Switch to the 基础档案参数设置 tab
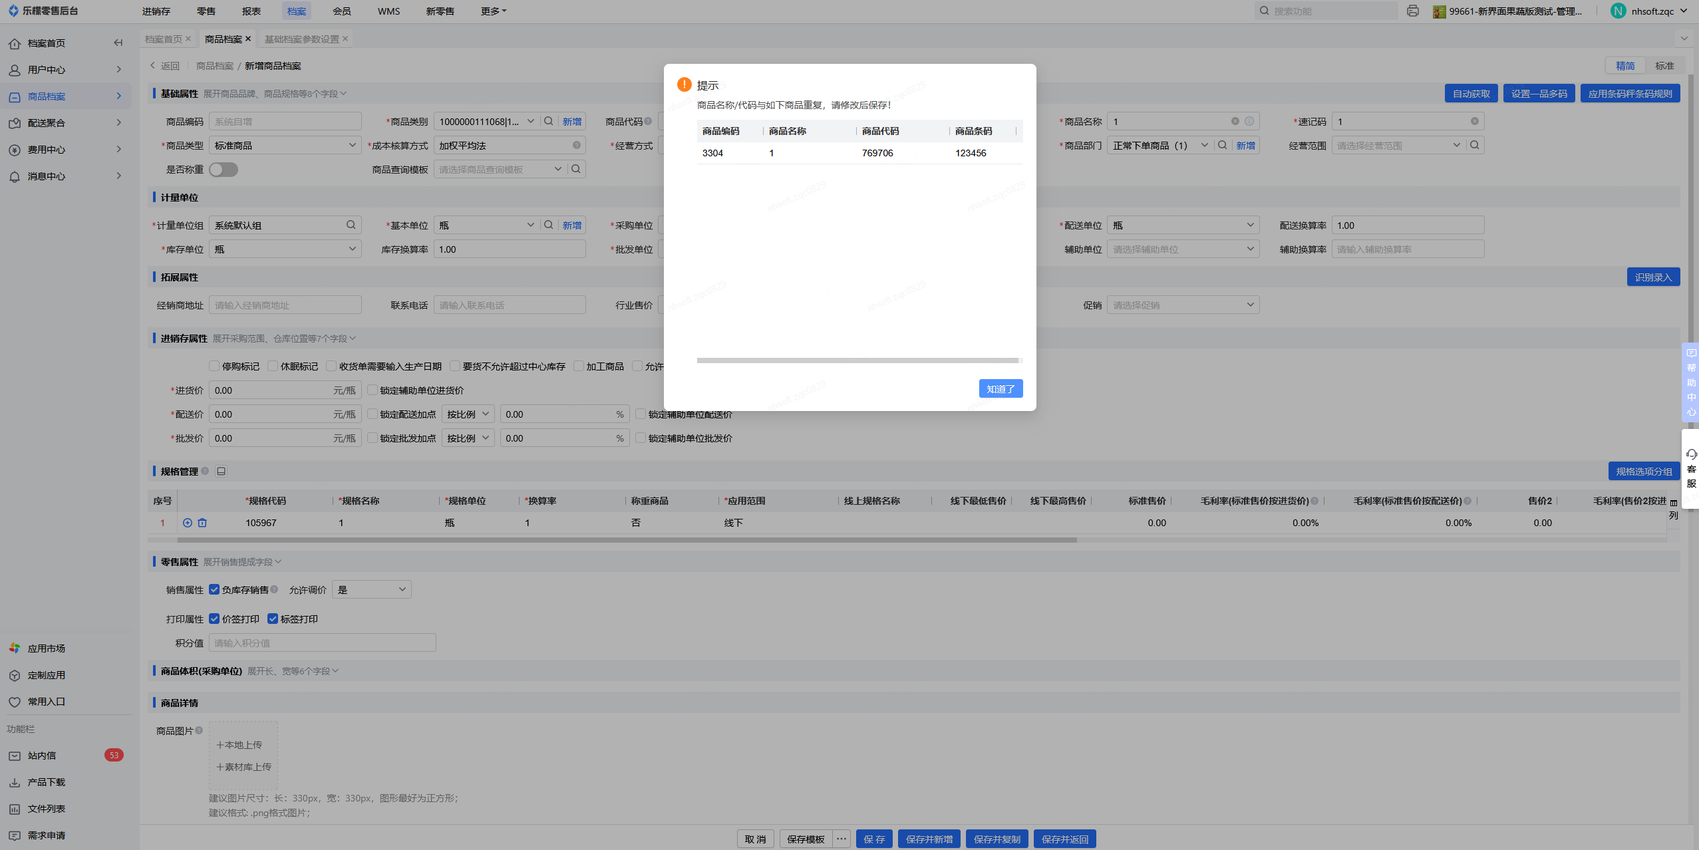1699x850 pixels. click(302, 39)
